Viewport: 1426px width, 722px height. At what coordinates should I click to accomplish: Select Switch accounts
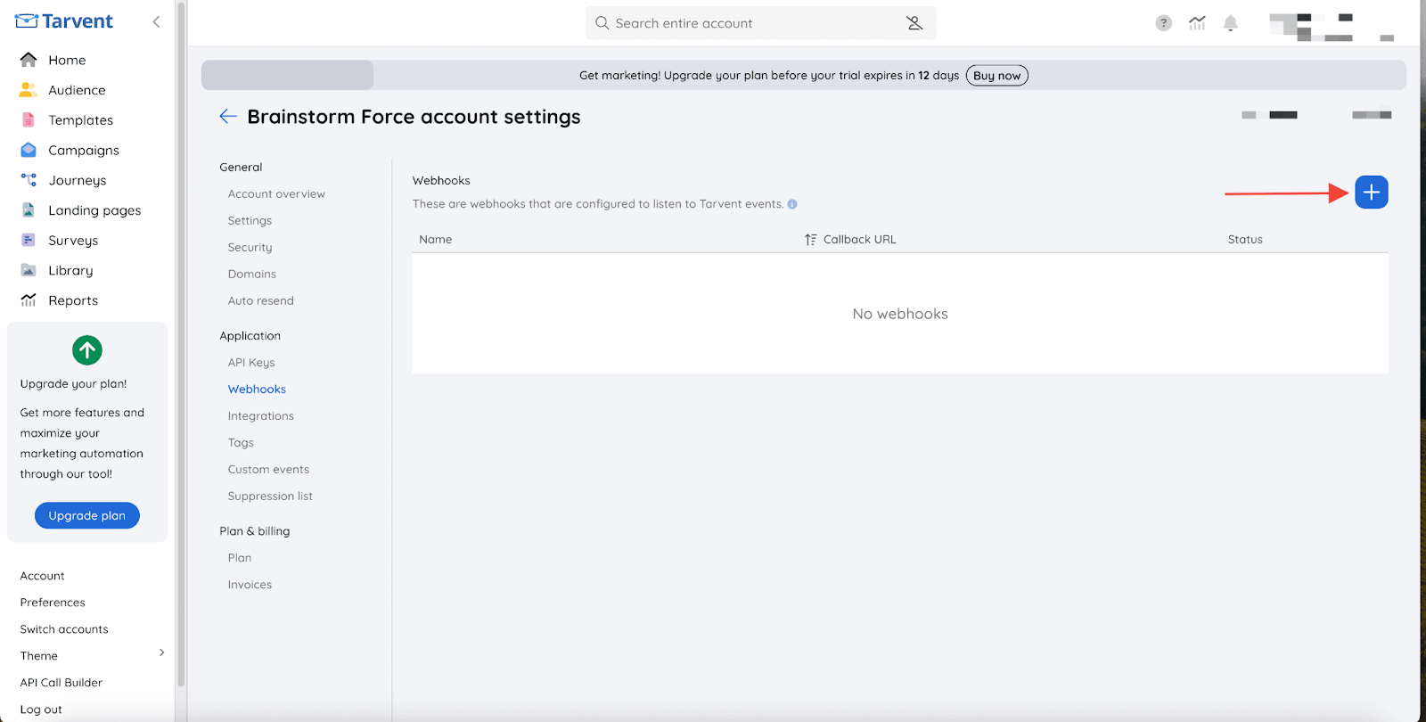[x=64, y=629]
